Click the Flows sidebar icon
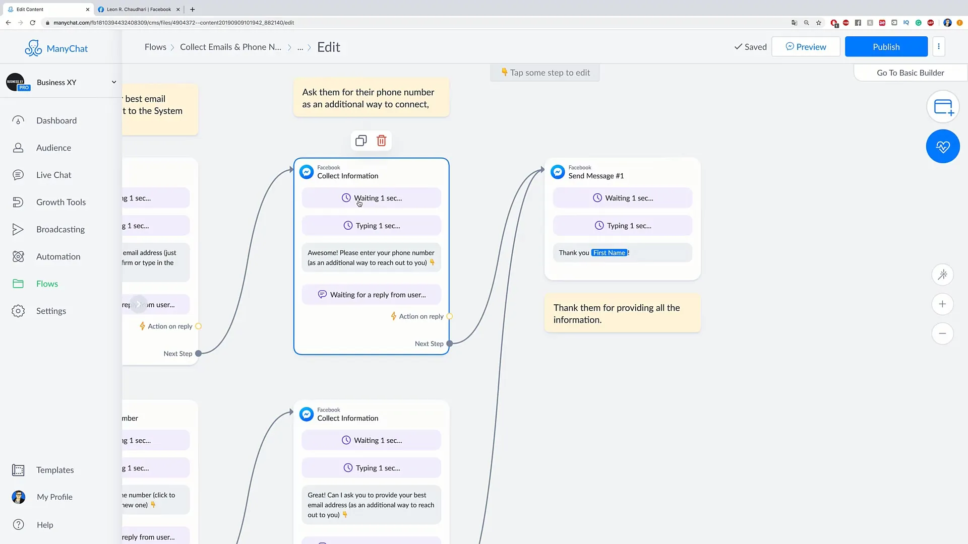 (x=18, y=284)
